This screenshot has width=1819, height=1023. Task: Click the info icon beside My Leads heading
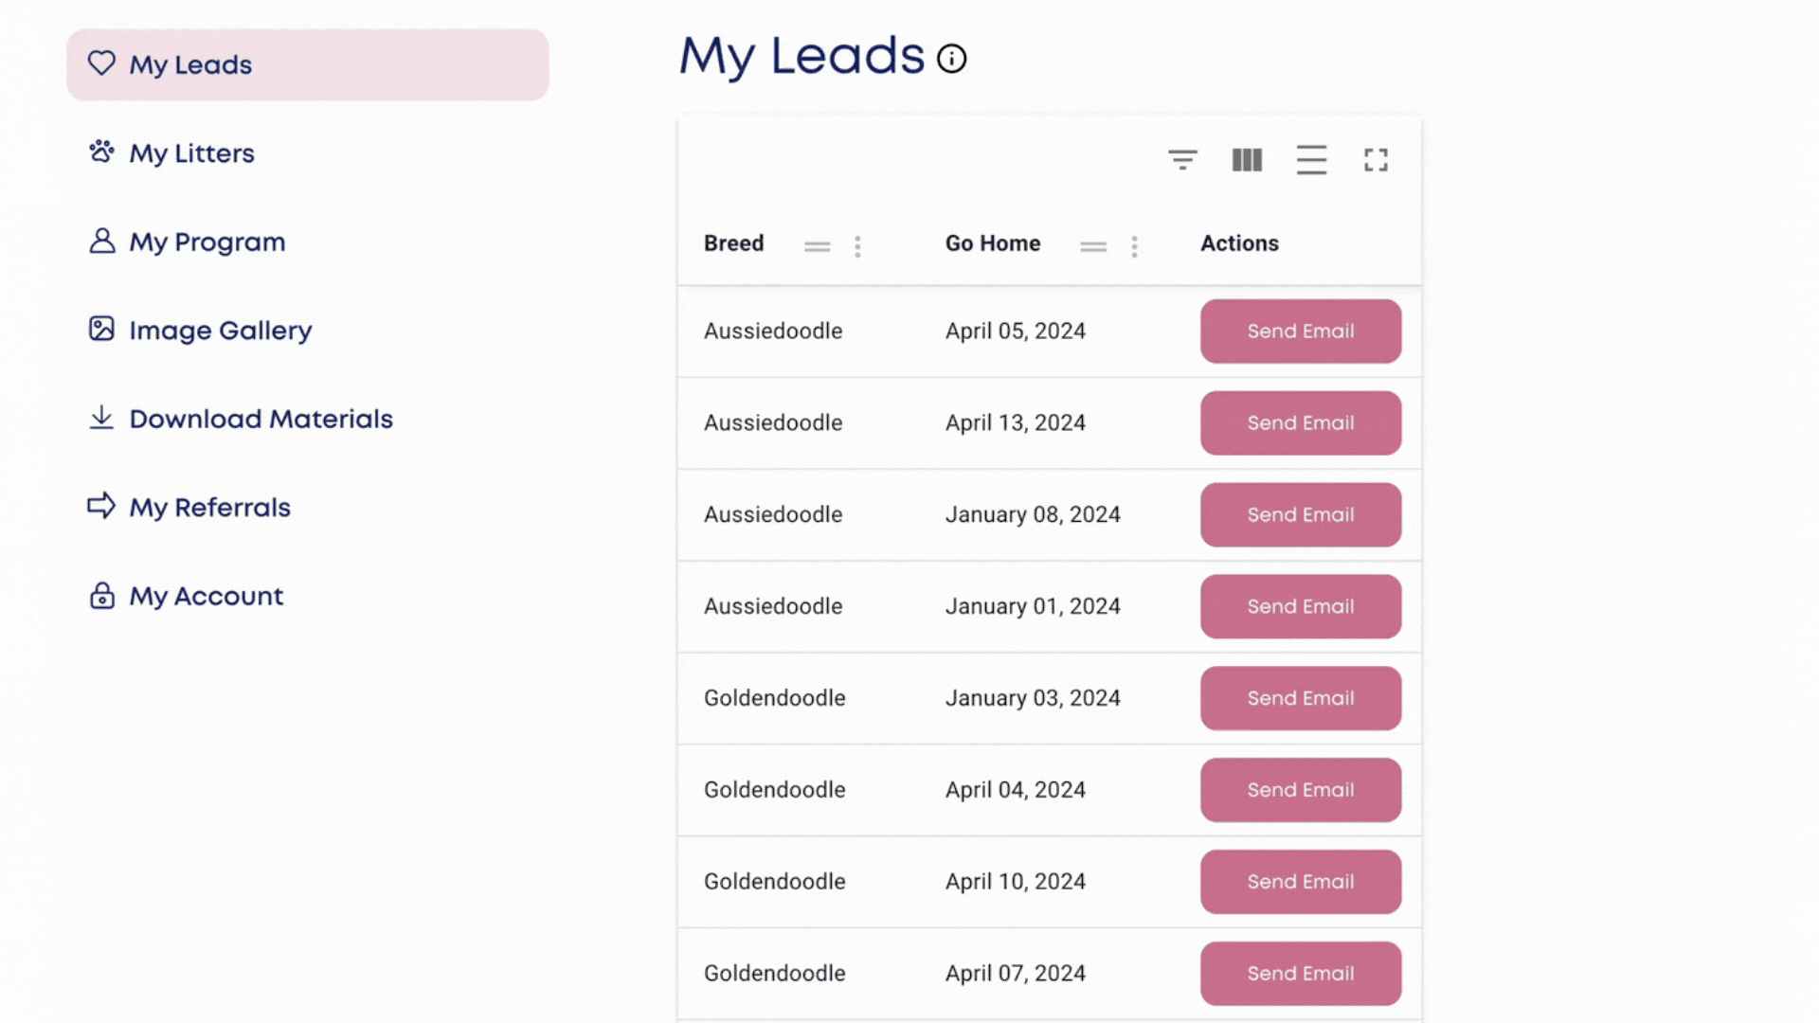point(951,59)
